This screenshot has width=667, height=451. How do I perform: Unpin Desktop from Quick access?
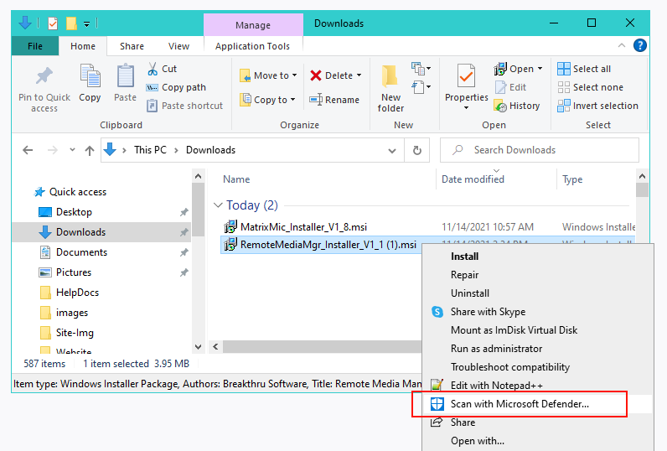click(x=184, y=212)
